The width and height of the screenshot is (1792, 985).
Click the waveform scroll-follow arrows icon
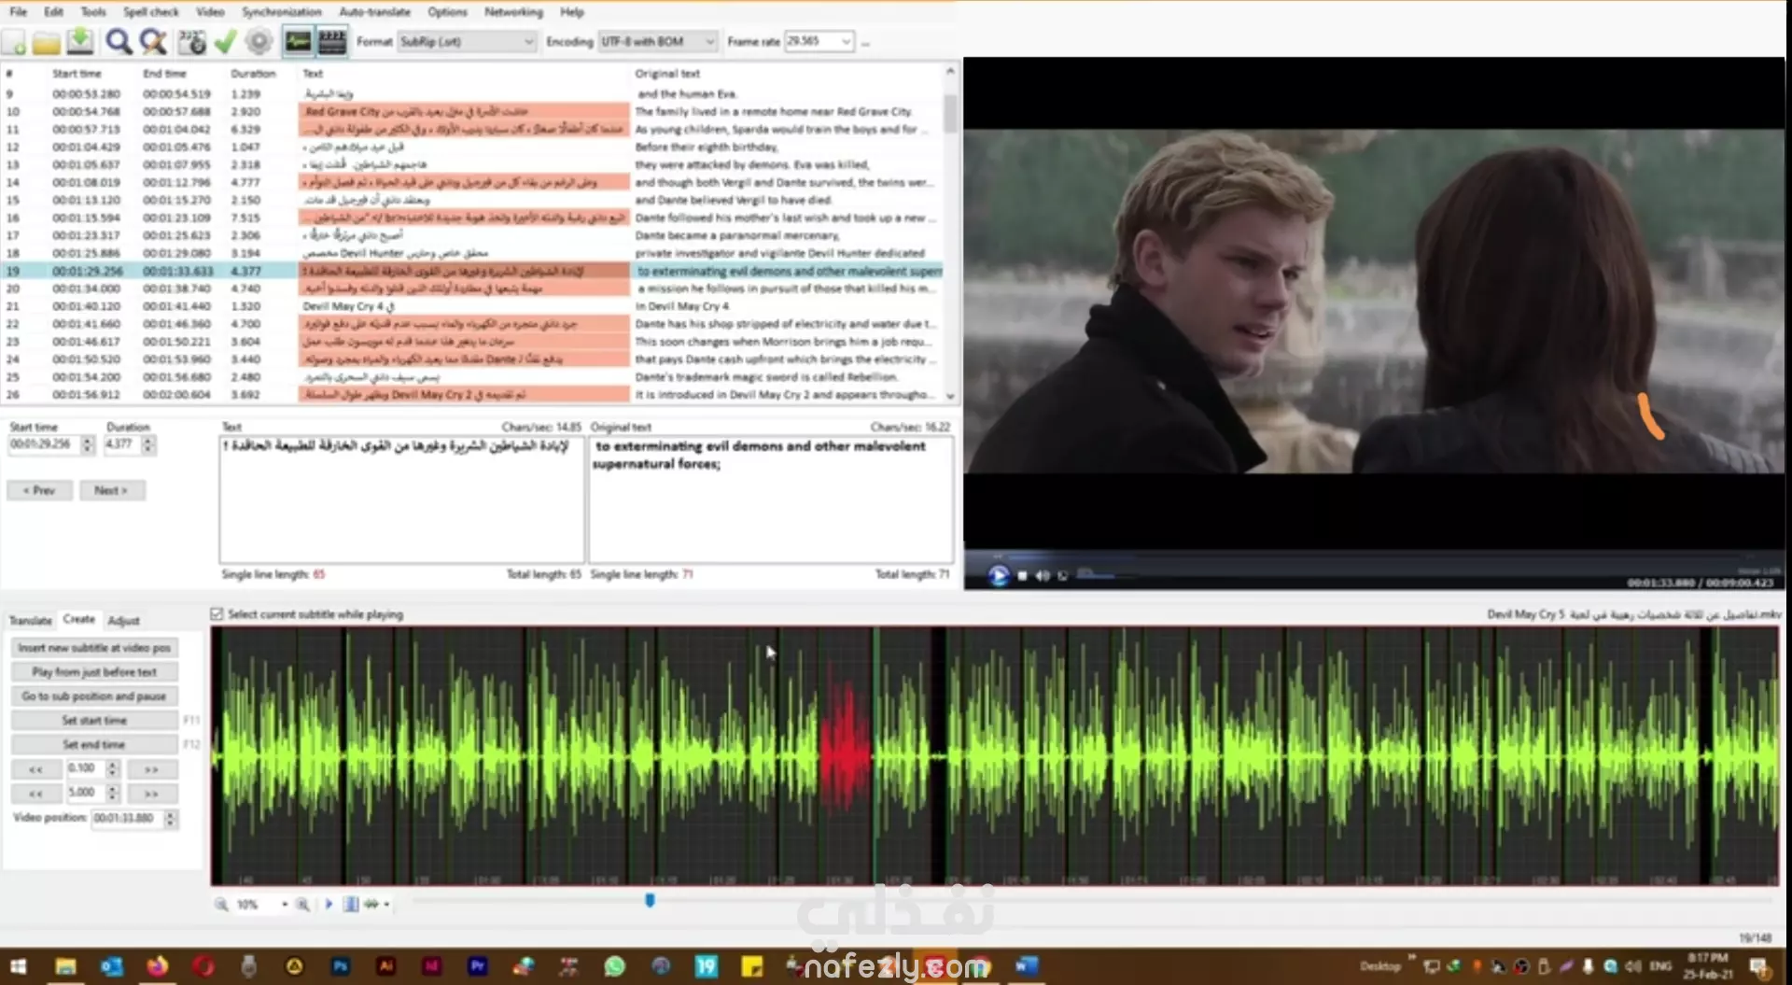tap(371, 905)
